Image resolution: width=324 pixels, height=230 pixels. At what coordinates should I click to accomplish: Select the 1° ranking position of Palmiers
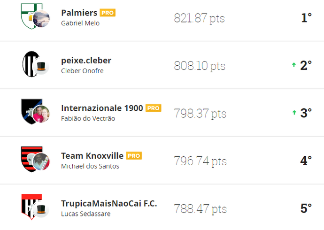(307, 18)
